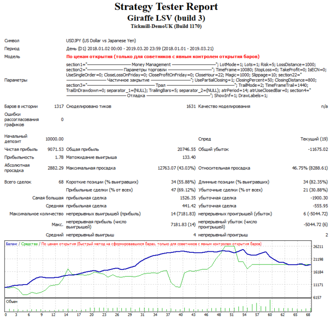
Task: Click the 'Смоделировано тиков' label
Action: [89, 106]
